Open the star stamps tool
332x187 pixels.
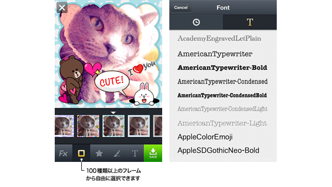click(x=99, y=153)
